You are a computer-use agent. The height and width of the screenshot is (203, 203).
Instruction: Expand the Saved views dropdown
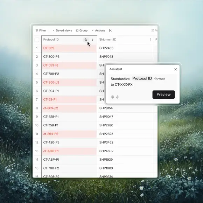(x=62, y=30)
